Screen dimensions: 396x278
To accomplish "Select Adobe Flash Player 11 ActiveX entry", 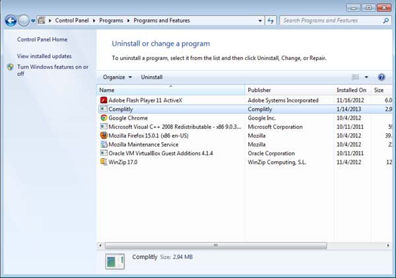I will point(145,100).
